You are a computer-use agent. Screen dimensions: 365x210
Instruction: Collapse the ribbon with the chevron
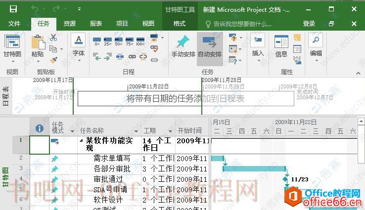coord(358,73)
